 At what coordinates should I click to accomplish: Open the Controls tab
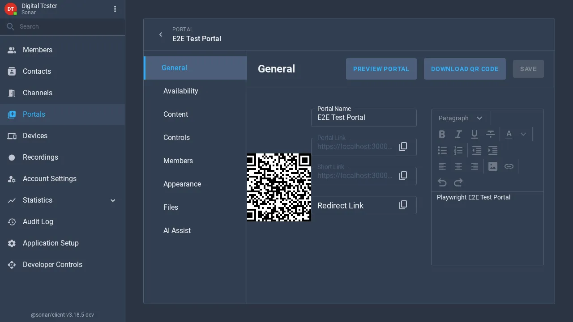(195, 138)
